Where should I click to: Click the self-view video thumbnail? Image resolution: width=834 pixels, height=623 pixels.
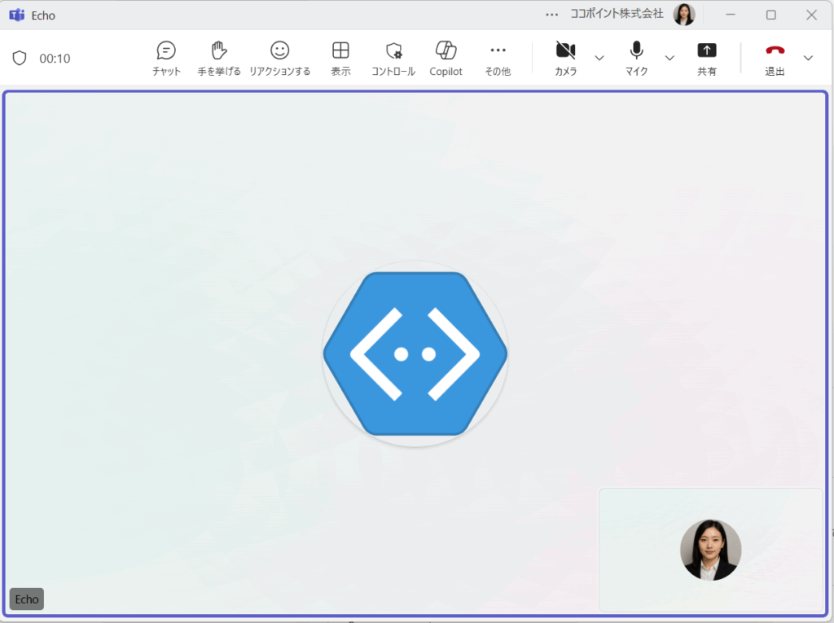710,550
